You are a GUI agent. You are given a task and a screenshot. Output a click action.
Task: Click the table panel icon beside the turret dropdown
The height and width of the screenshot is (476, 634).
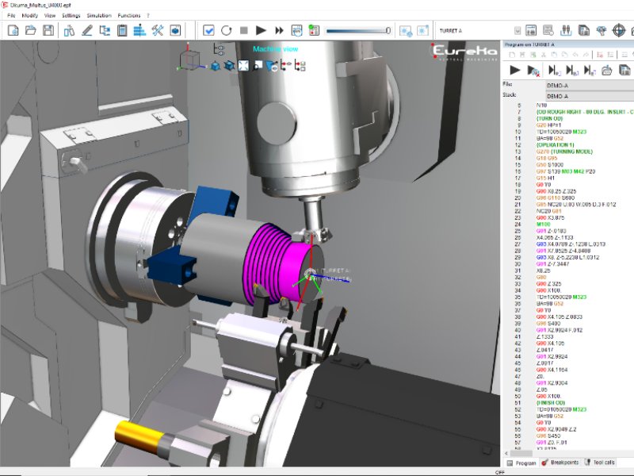(531, 30)
